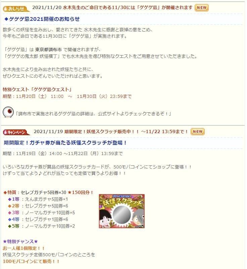Viewport: 247px width, 269px height.
Task: Open the 2021/11/20 ゲゲゲ忌 news headline
Action: (112, 8)
